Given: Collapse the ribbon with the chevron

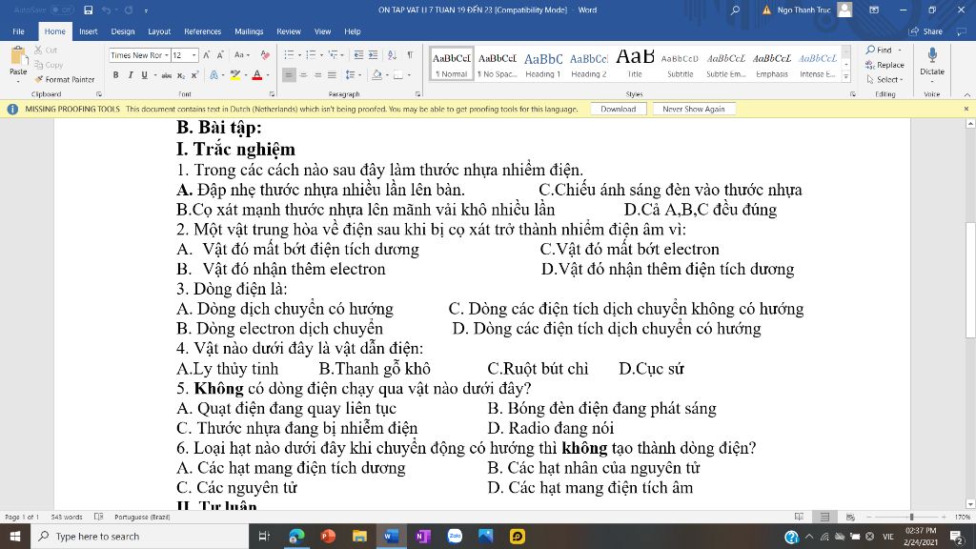Looking at the screenshot, I should (x=966, y=94).
